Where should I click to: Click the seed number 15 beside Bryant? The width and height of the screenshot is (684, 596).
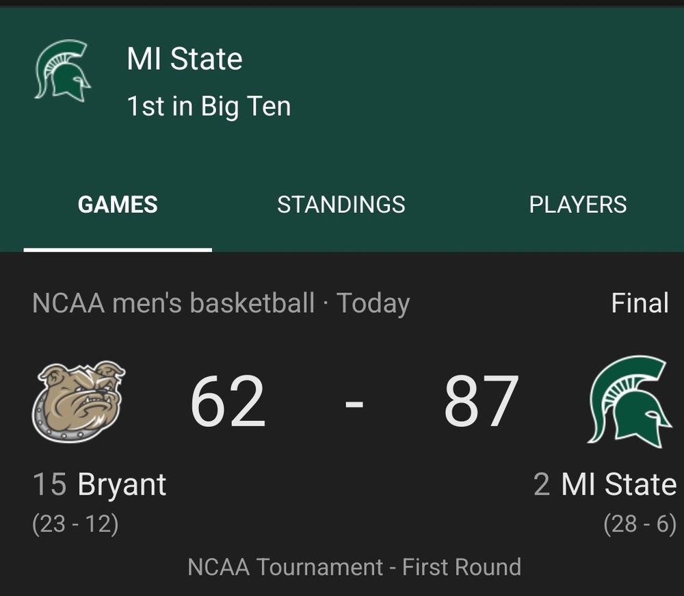(x=50, y=484)
